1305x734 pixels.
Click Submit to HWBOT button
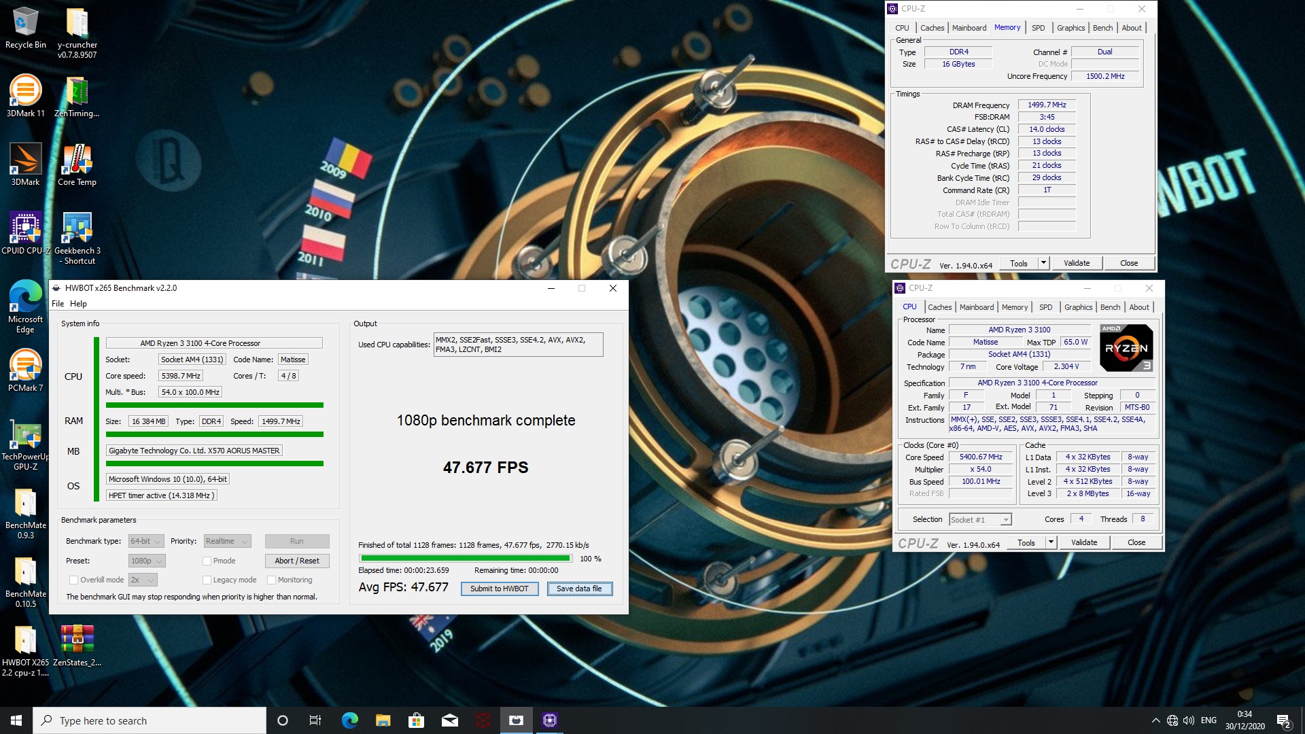[499, 589]
